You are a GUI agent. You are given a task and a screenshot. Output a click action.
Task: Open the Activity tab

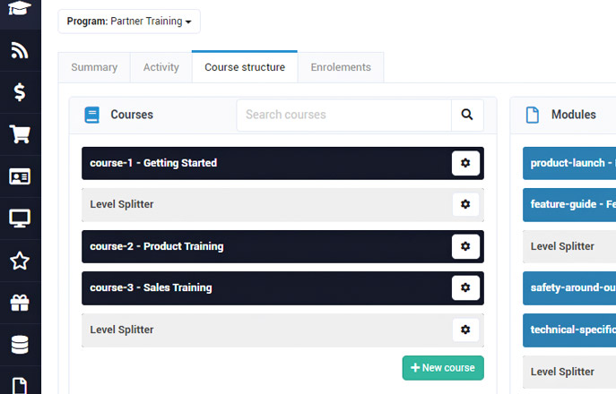[161, 67]
